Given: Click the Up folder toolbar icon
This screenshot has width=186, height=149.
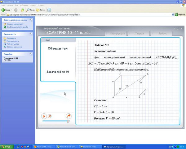Looking at the screenshot, I should [23, 10].
